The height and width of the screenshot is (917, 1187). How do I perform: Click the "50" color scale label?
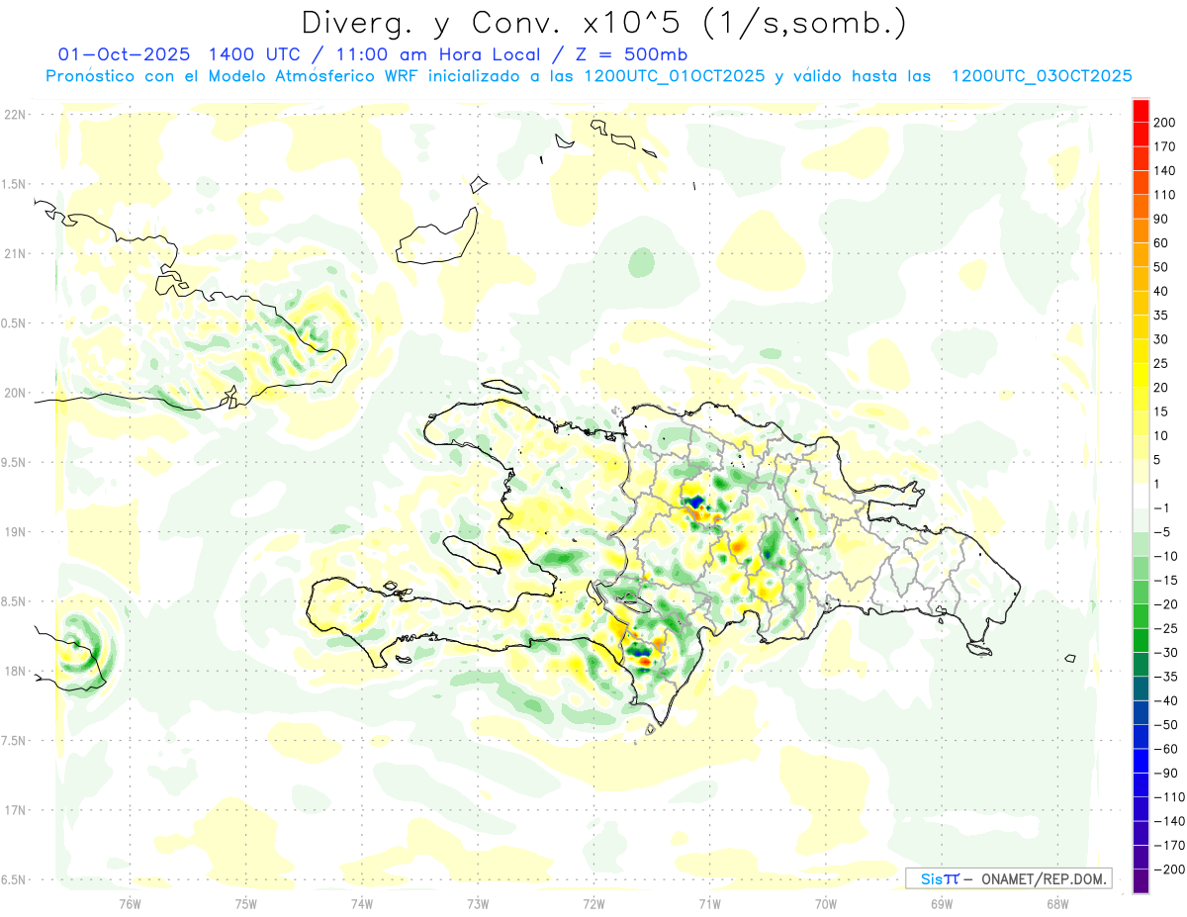click(x=1161, y=267)
